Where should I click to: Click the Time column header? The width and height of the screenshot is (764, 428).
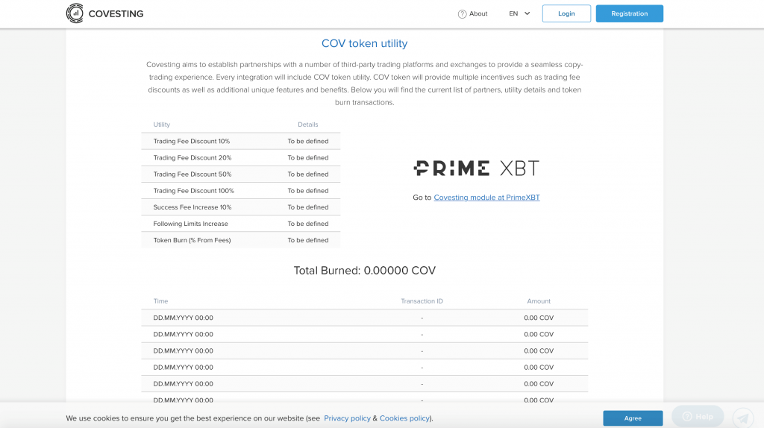tap(161, 301)
